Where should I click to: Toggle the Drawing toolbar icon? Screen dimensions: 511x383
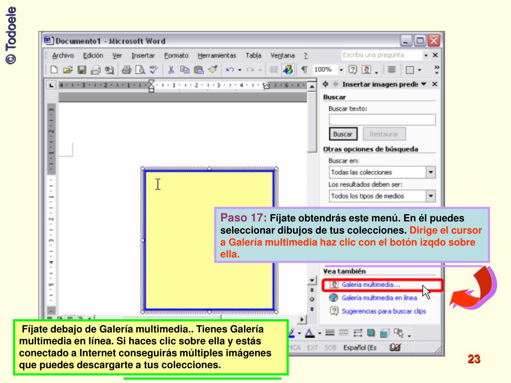[288, 70]
